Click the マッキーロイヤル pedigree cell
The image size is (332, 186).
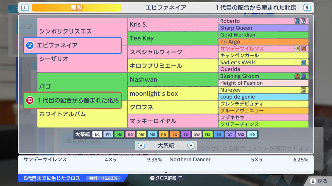click(x=173, y=121)
